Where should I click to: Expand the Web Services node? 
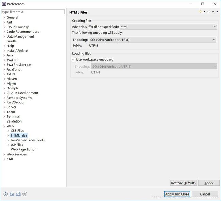tap(4, 154)
